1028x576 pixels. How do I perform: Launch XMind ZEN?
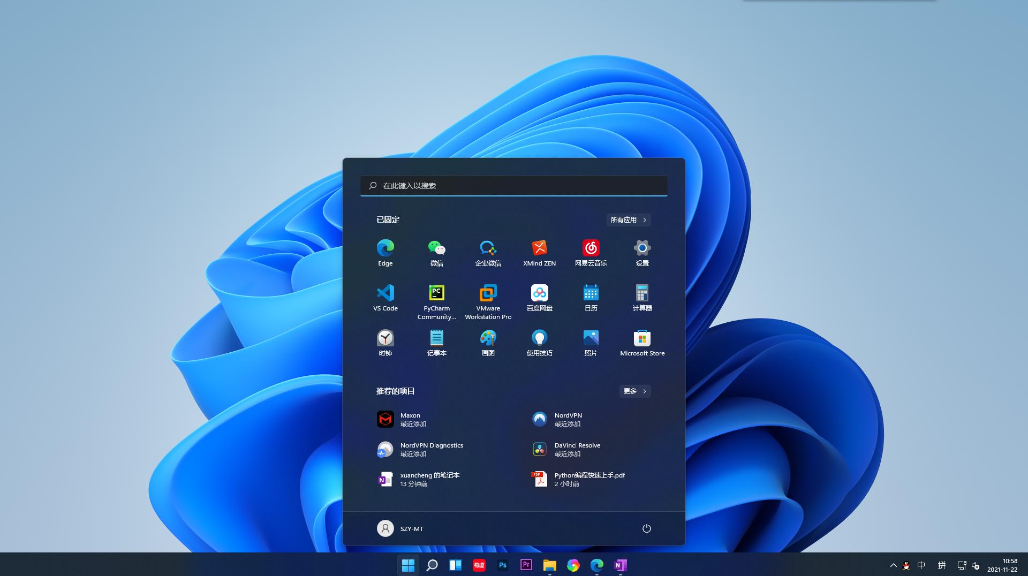pos(539,252)
